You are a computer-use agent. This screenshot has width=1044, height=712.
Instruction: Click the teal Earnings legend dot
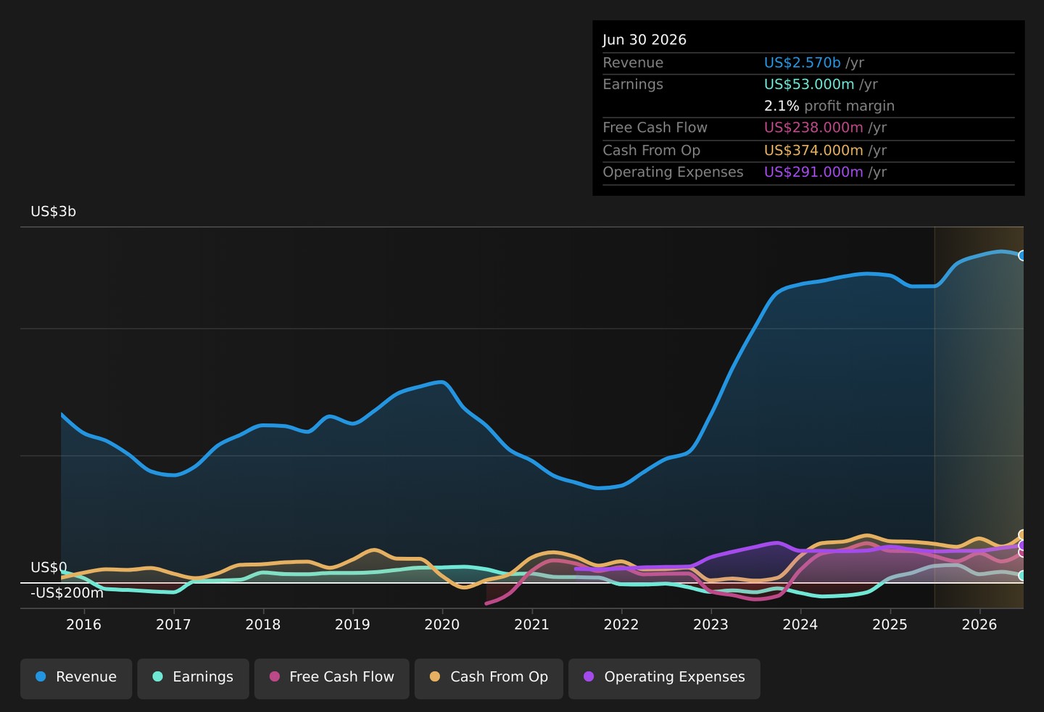point(157,676)
